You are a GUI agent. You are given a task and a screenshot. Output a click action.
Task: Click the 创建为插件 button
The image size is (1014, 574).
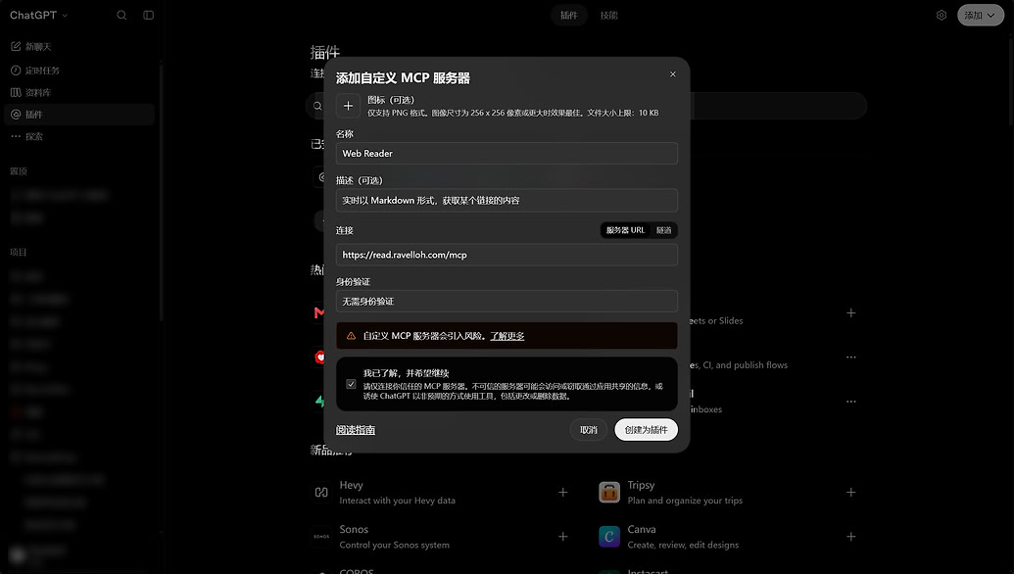(646, 430)
